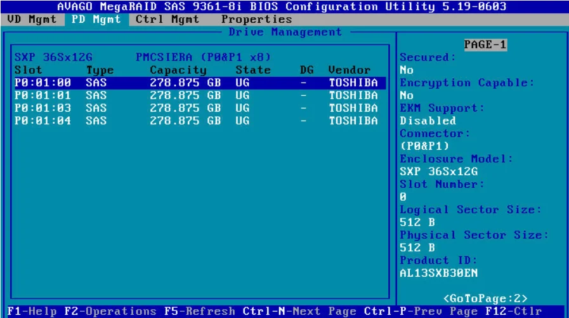Click the AVAGO MegaRAID utility title bar
The width and height of the screenshot is (569, 318).
tap(282, 6)
